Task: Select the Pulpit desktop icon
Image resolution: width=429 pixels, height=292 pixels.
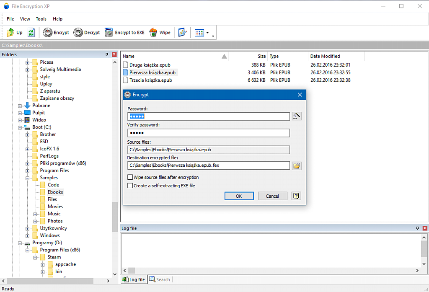Action: point(27,113)
